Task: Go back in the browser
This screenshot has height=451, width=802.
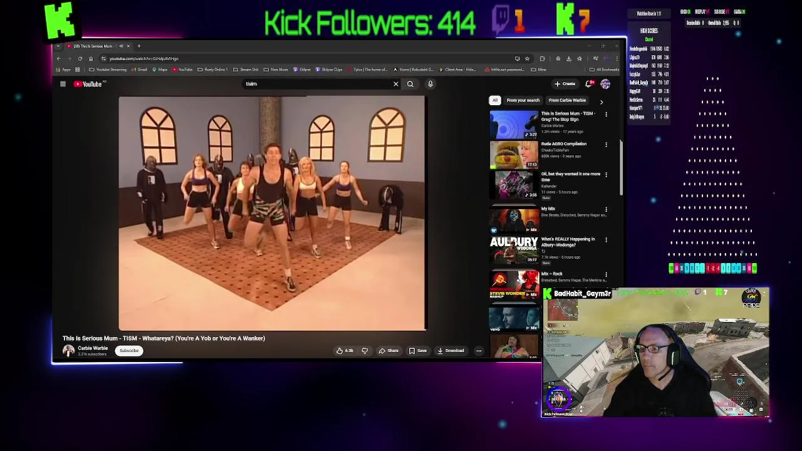Action: (59, 59)
